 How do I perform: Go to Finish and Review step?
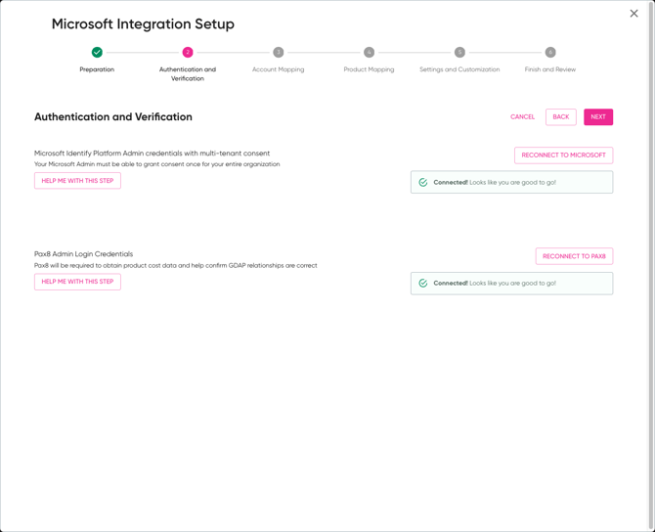550,69
